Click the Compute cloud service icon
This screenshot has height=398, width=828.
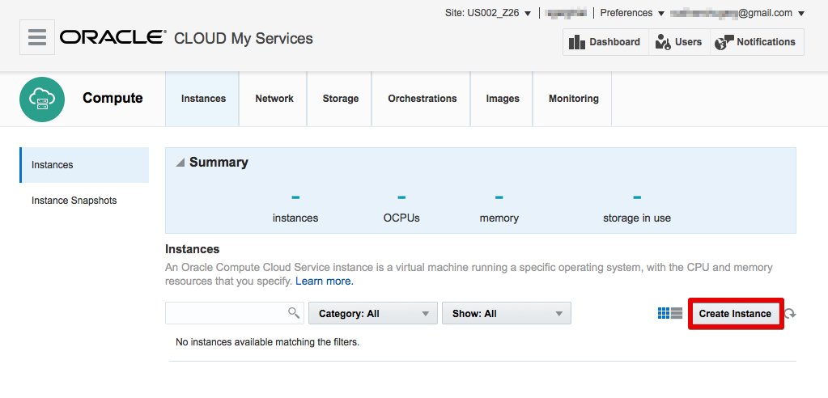[42, 99]
